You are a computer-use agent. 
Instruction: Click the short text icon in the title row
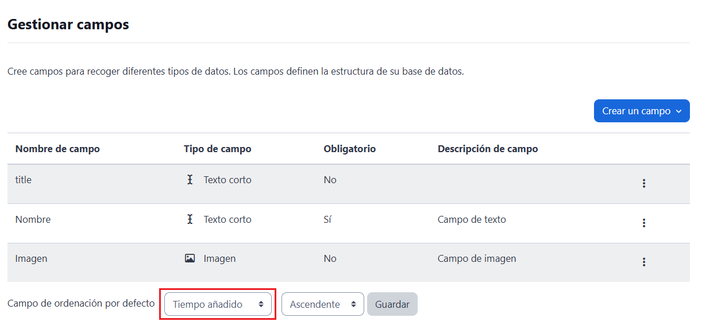pos(190,180)
